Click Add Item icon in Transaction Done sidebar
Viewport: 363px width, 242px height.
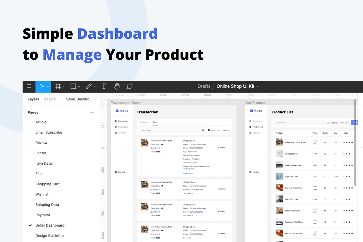[x=116, y=133]
